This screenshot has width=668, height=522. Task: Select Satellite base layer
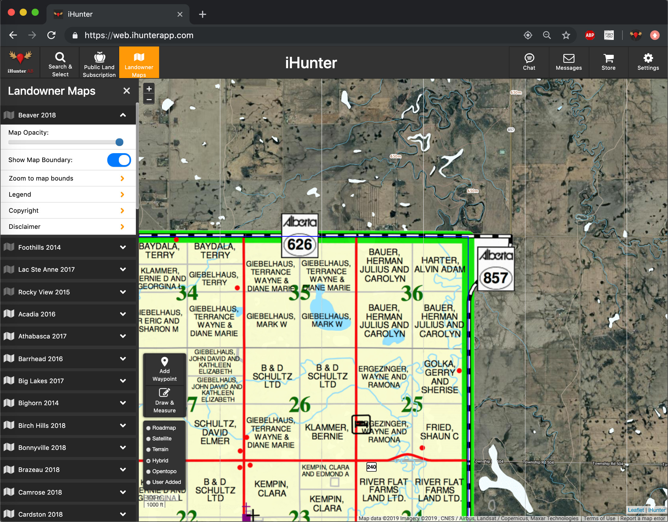[x=148, y=439]
